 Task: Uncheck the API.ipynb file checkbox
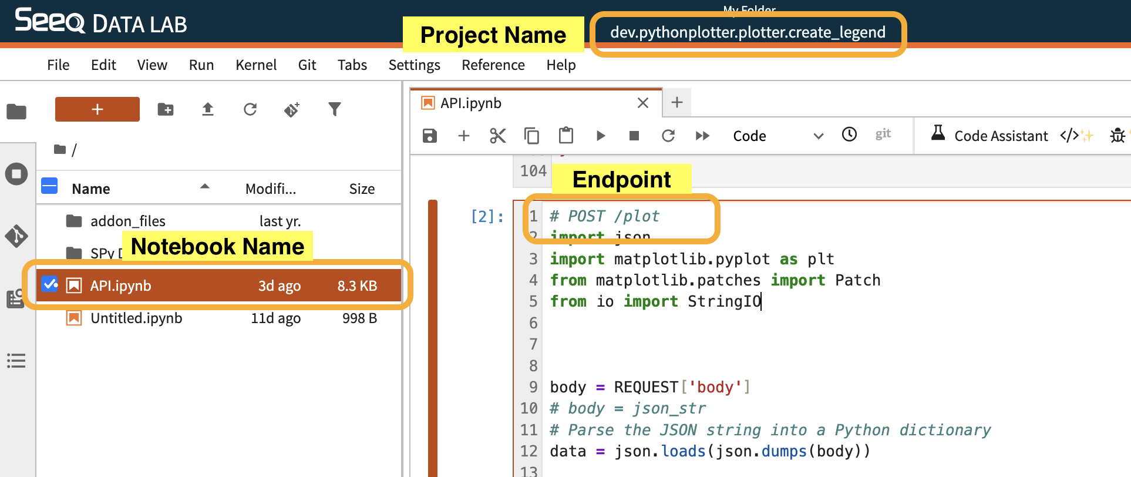[50, 285]
